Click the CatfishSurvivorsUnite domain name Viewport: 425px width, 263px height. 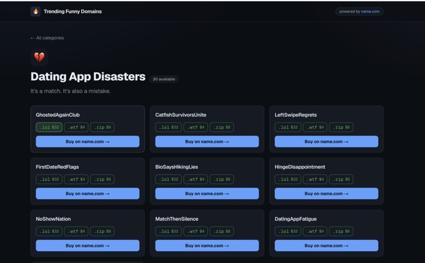tap(181, 115)
